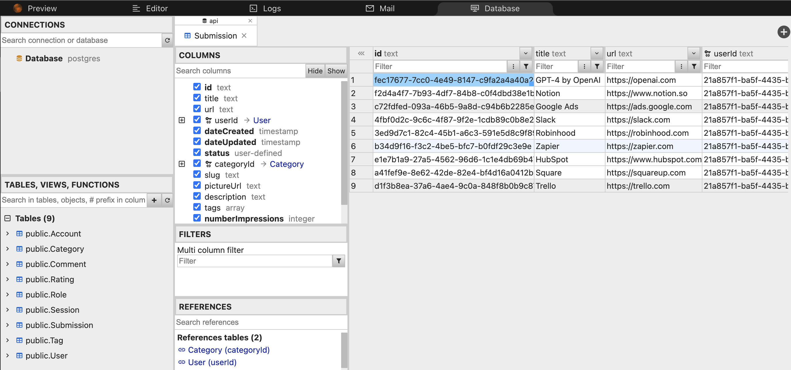Switch to the Logs tab
The height and width of the screenshot is (370, 791).
click(x=265, y=8)
